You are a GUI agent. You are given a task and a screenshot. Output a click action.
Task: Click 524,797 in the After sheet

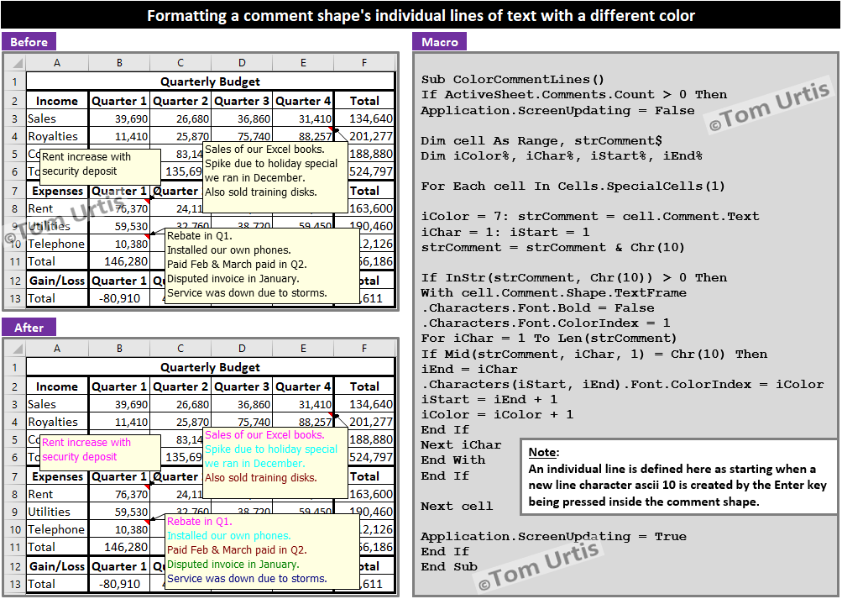tap(370, 457)
